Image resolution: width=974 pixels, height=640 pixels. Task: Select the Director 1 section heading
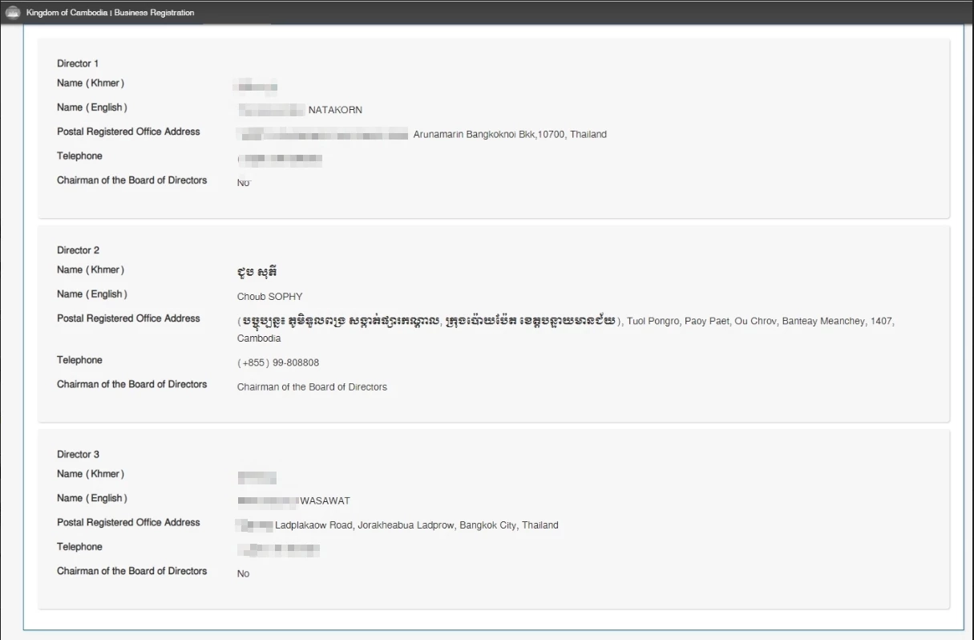tap(78, 63)
